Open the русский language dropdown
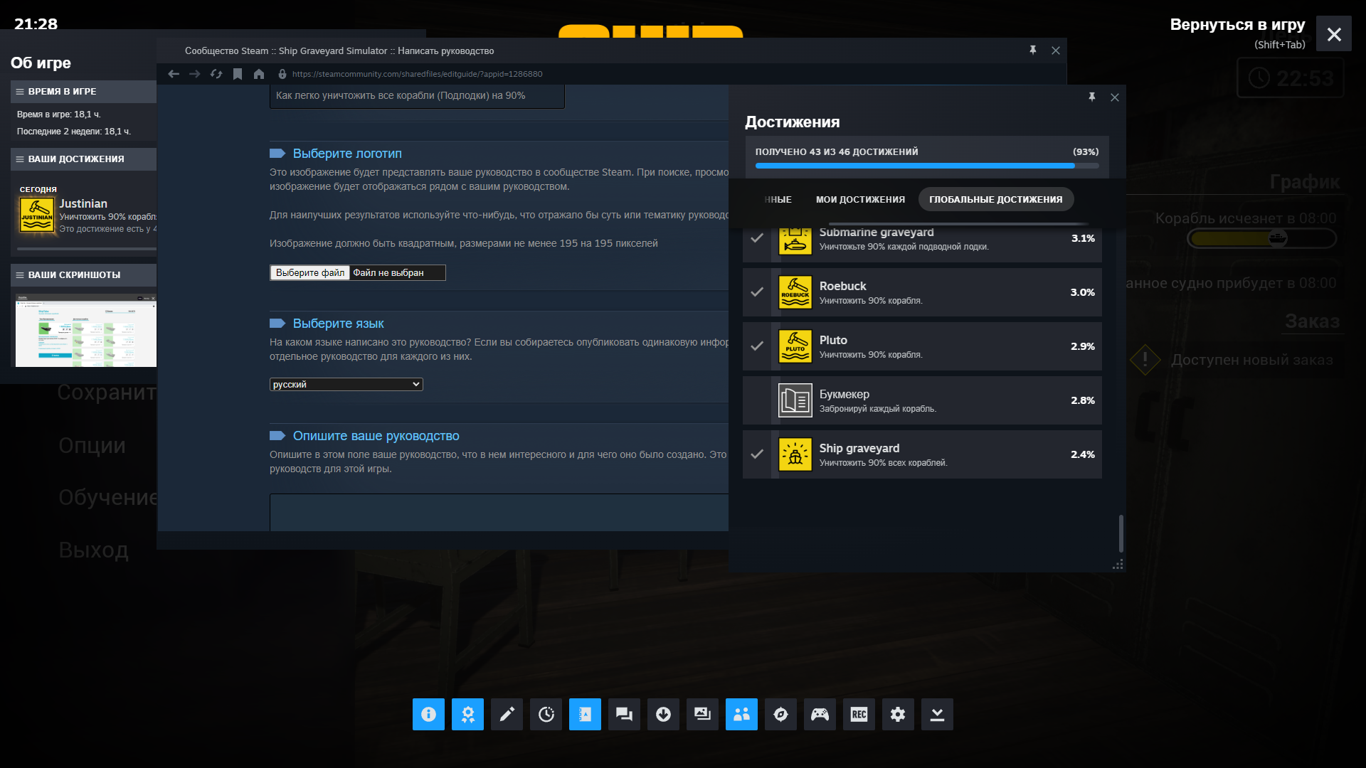Viewport: 1366px width, 768px height. coord(346,384)
